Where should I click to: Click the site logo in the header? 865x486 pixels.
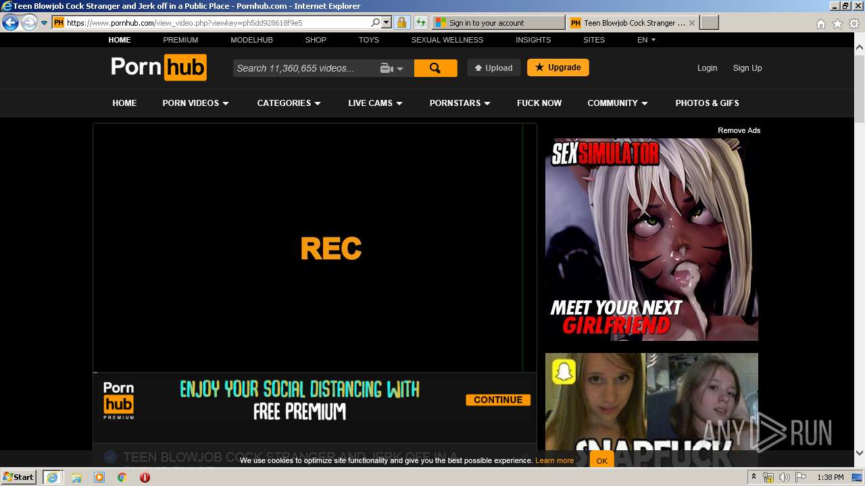point(159,67)
